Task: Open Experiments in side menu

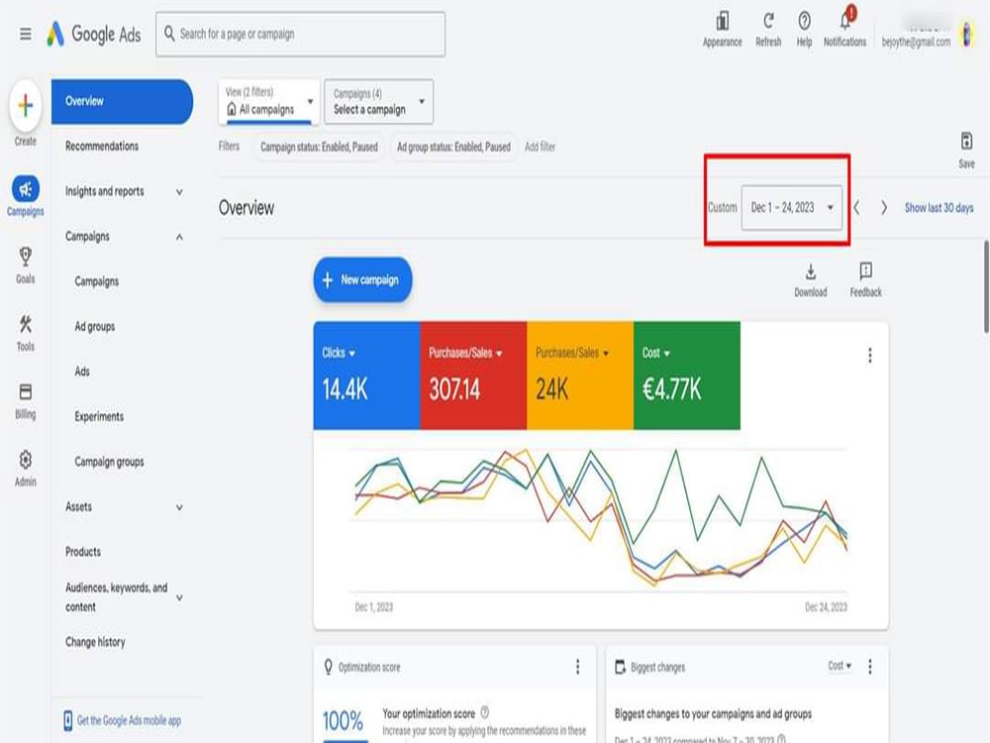Action: 99,417
